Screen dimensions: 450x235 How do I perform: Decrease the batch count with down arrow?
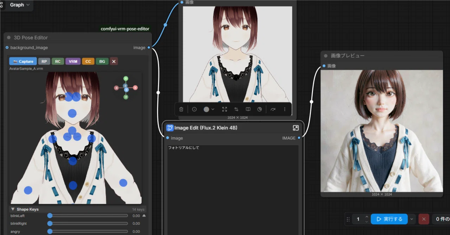(367, 222)
